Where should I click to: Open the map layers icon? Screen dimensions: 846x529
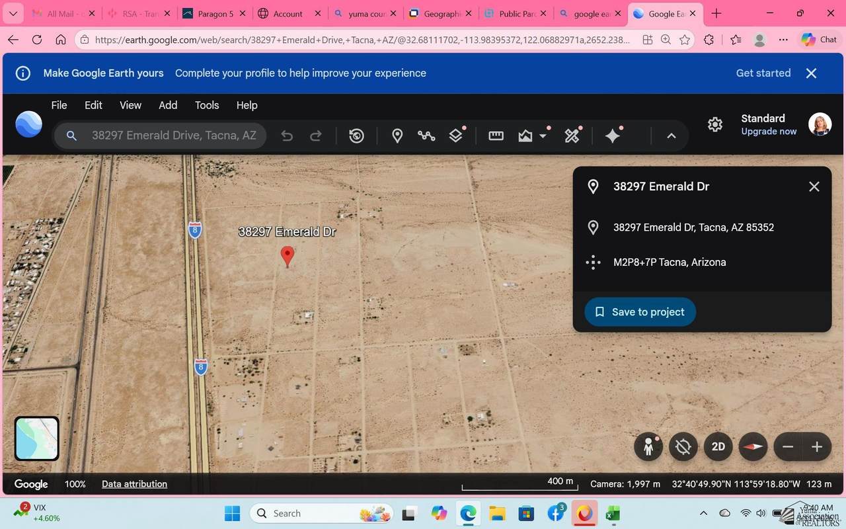[x=456, y=136]
